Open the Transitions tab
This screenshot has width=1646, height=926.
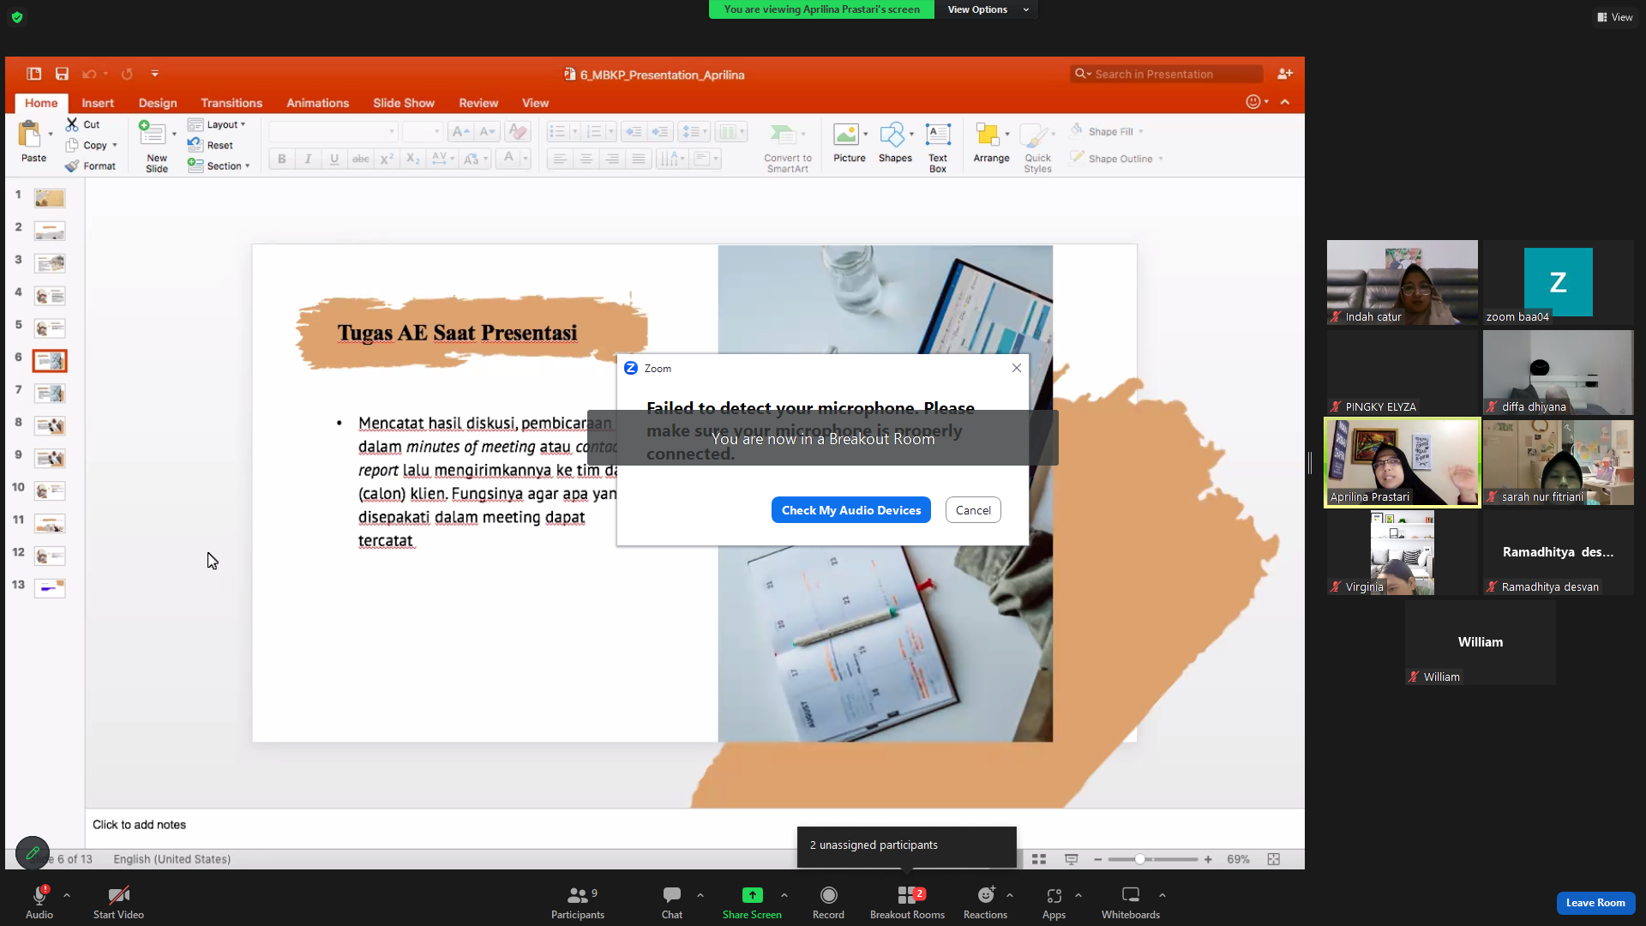(231, 103)
